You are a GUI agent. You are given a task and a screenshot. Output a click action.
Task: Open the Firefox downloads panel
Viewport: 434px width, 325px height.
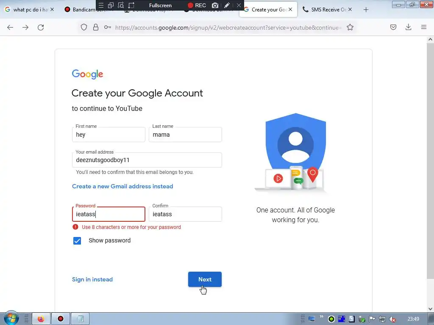[408, 27]
